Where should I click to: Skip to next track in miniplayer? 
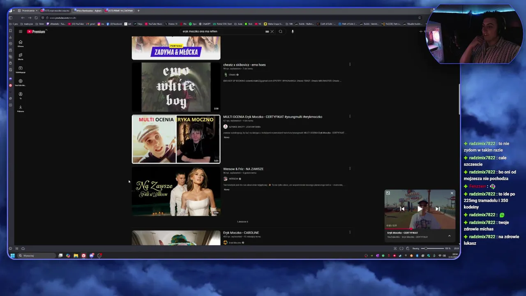438,209
